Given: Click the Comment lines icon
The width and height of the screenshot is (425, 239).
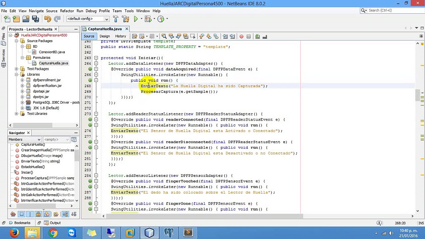Looking at the screenshot, I should click(x=257, y=36).
